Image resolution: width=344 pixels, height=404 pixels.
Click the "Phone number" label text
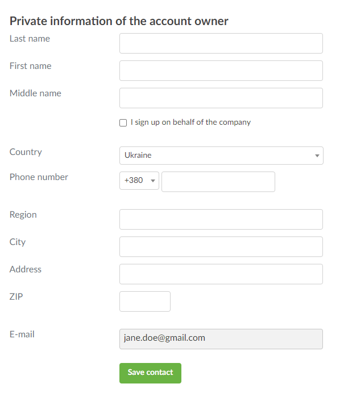39,177
